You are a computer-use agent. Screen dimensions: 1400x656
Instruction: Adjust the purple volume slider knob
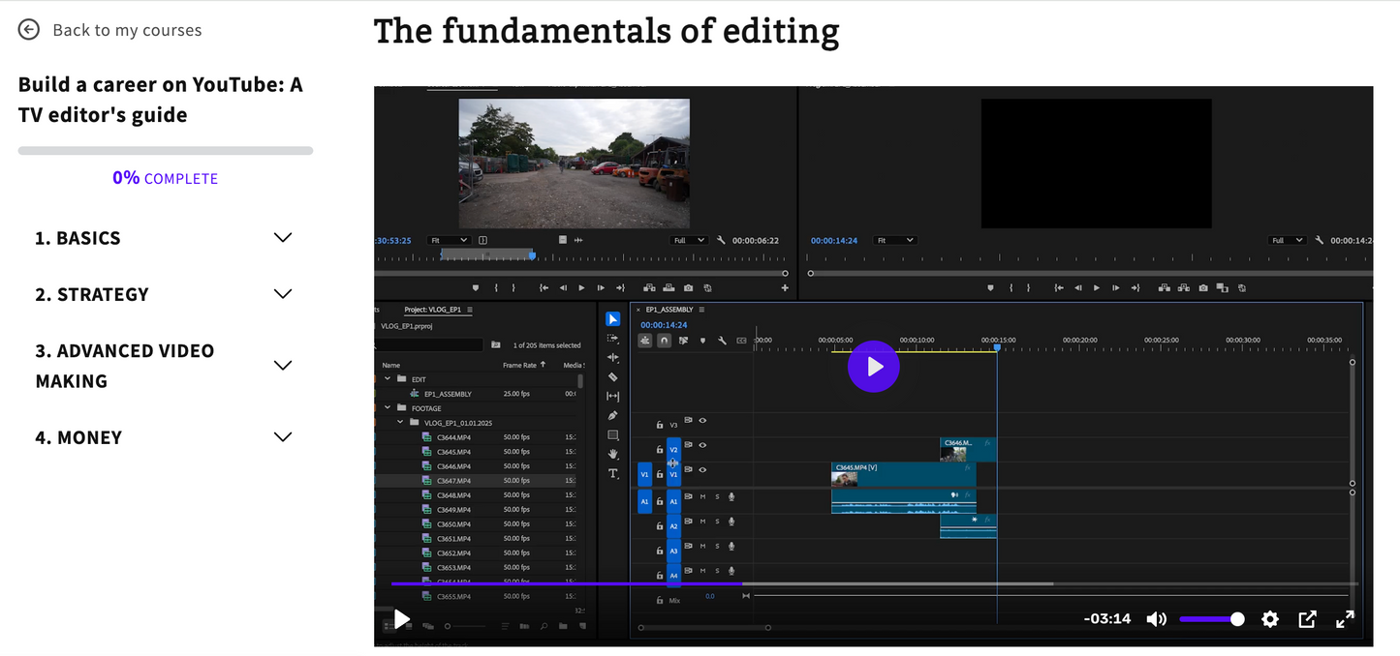click(1237, 619)
